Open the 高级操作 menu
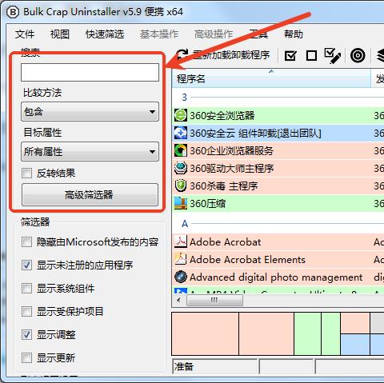 214,34
